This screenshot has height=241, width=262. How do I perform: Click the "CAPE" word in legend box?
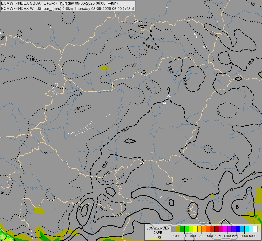pos(158,233)
